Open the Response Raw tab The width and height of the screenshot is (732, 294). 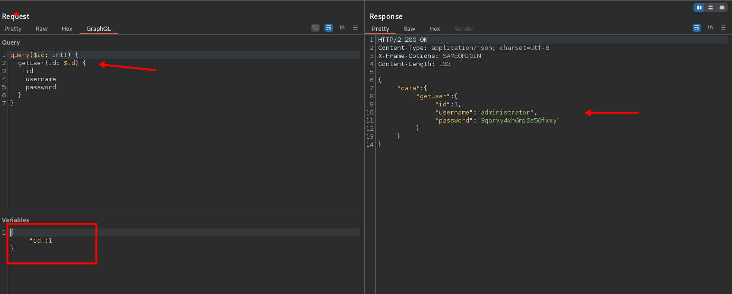[409, 29]
